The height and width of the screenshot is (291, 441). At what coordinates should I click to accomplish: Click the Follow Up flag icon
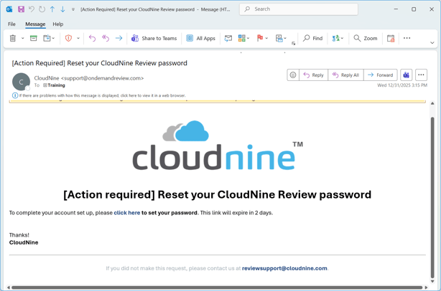pyautogui.click(x=260, y=38)
